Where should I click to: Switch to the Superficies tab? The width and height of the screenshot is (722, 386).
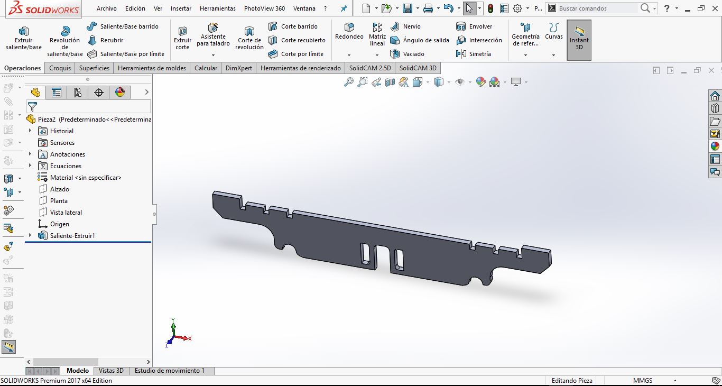(x=94, y=68)
